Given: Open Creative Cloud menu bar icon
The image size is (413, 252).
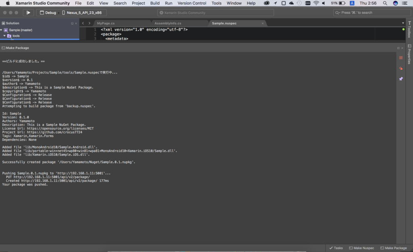Looking at the screenshot, I should pyautogui.click(x=267, y=3).
